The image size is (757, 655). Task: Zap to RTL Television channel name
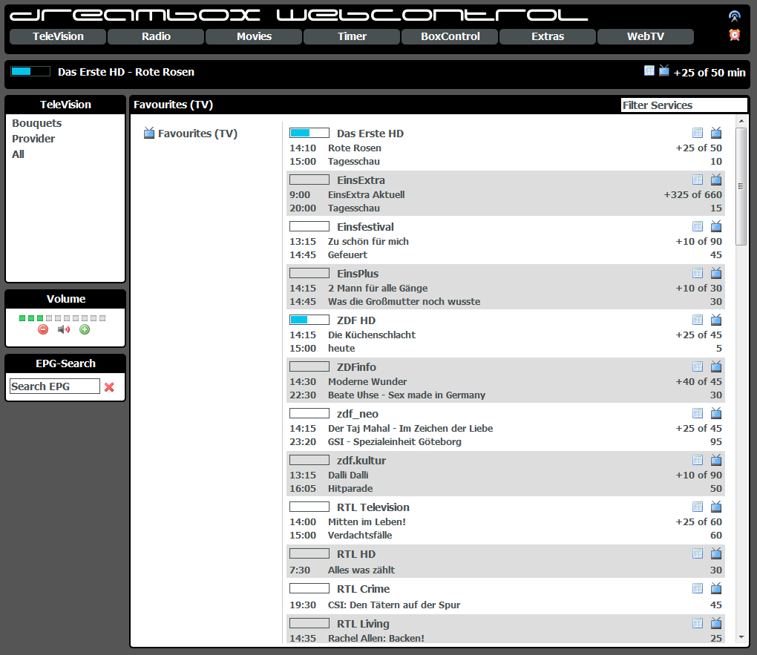click(x=373, y=507)
